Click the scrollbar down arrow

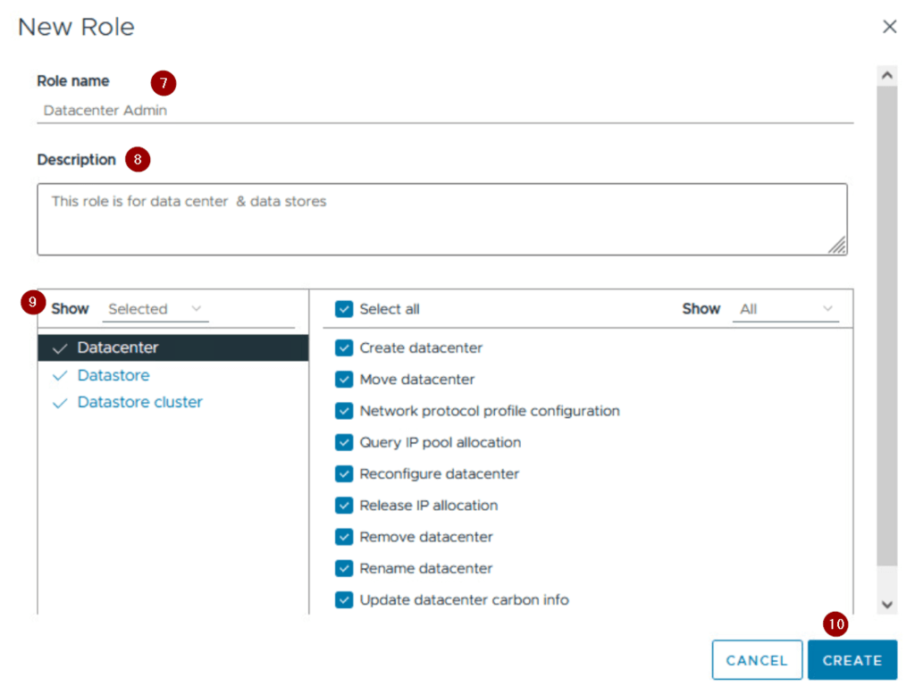pyautogui.click(x=886, y=605)
